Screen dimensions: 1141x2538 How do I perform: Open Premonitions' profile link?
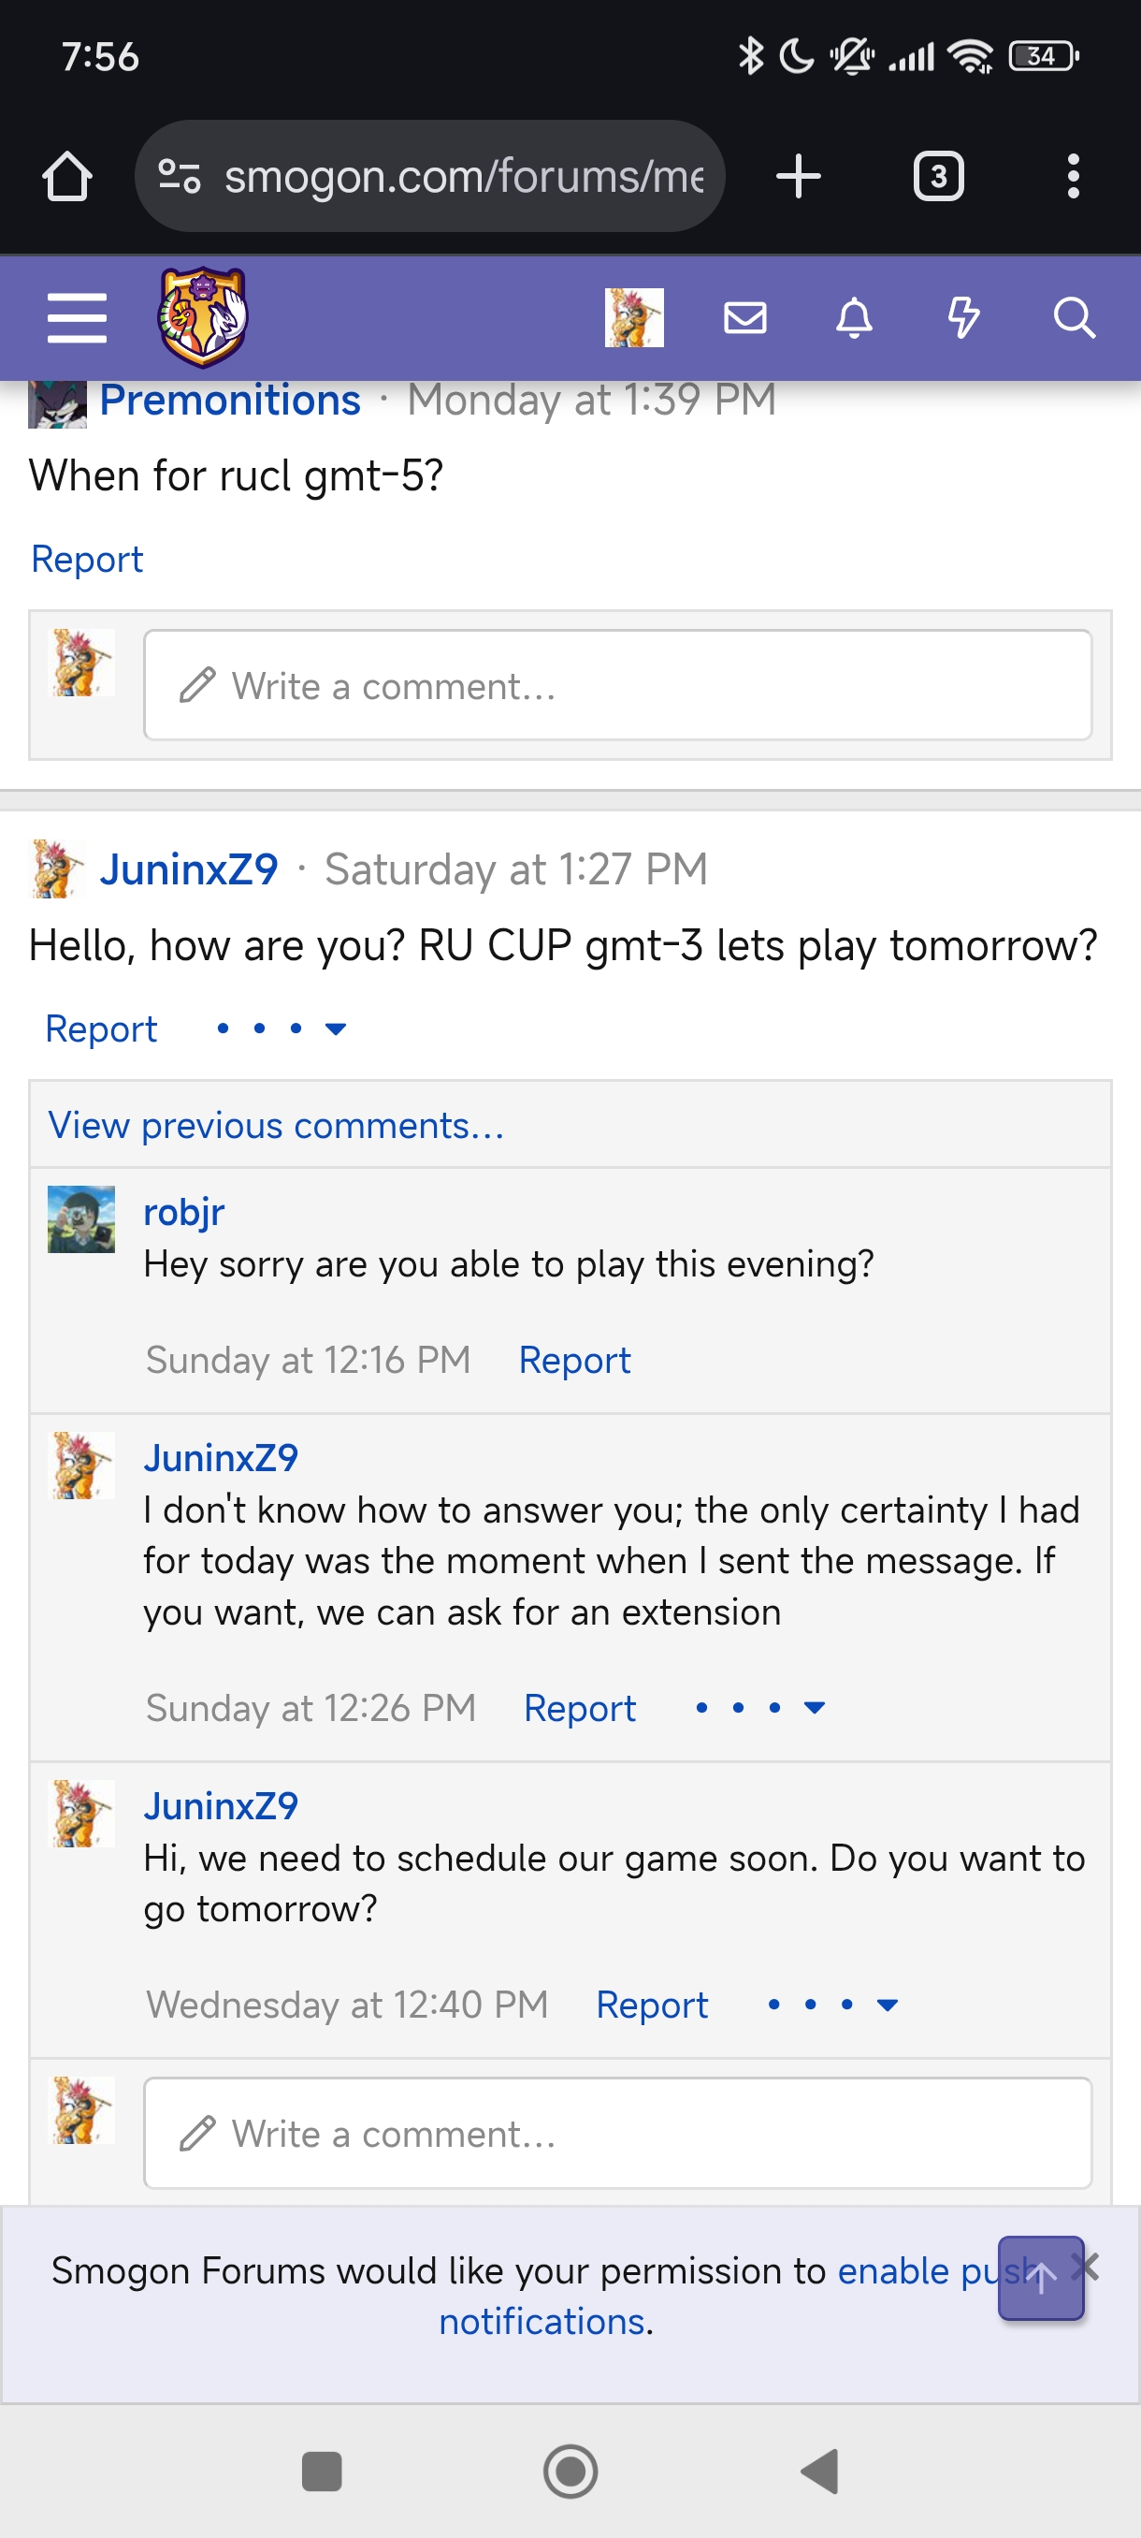(229, 401)
